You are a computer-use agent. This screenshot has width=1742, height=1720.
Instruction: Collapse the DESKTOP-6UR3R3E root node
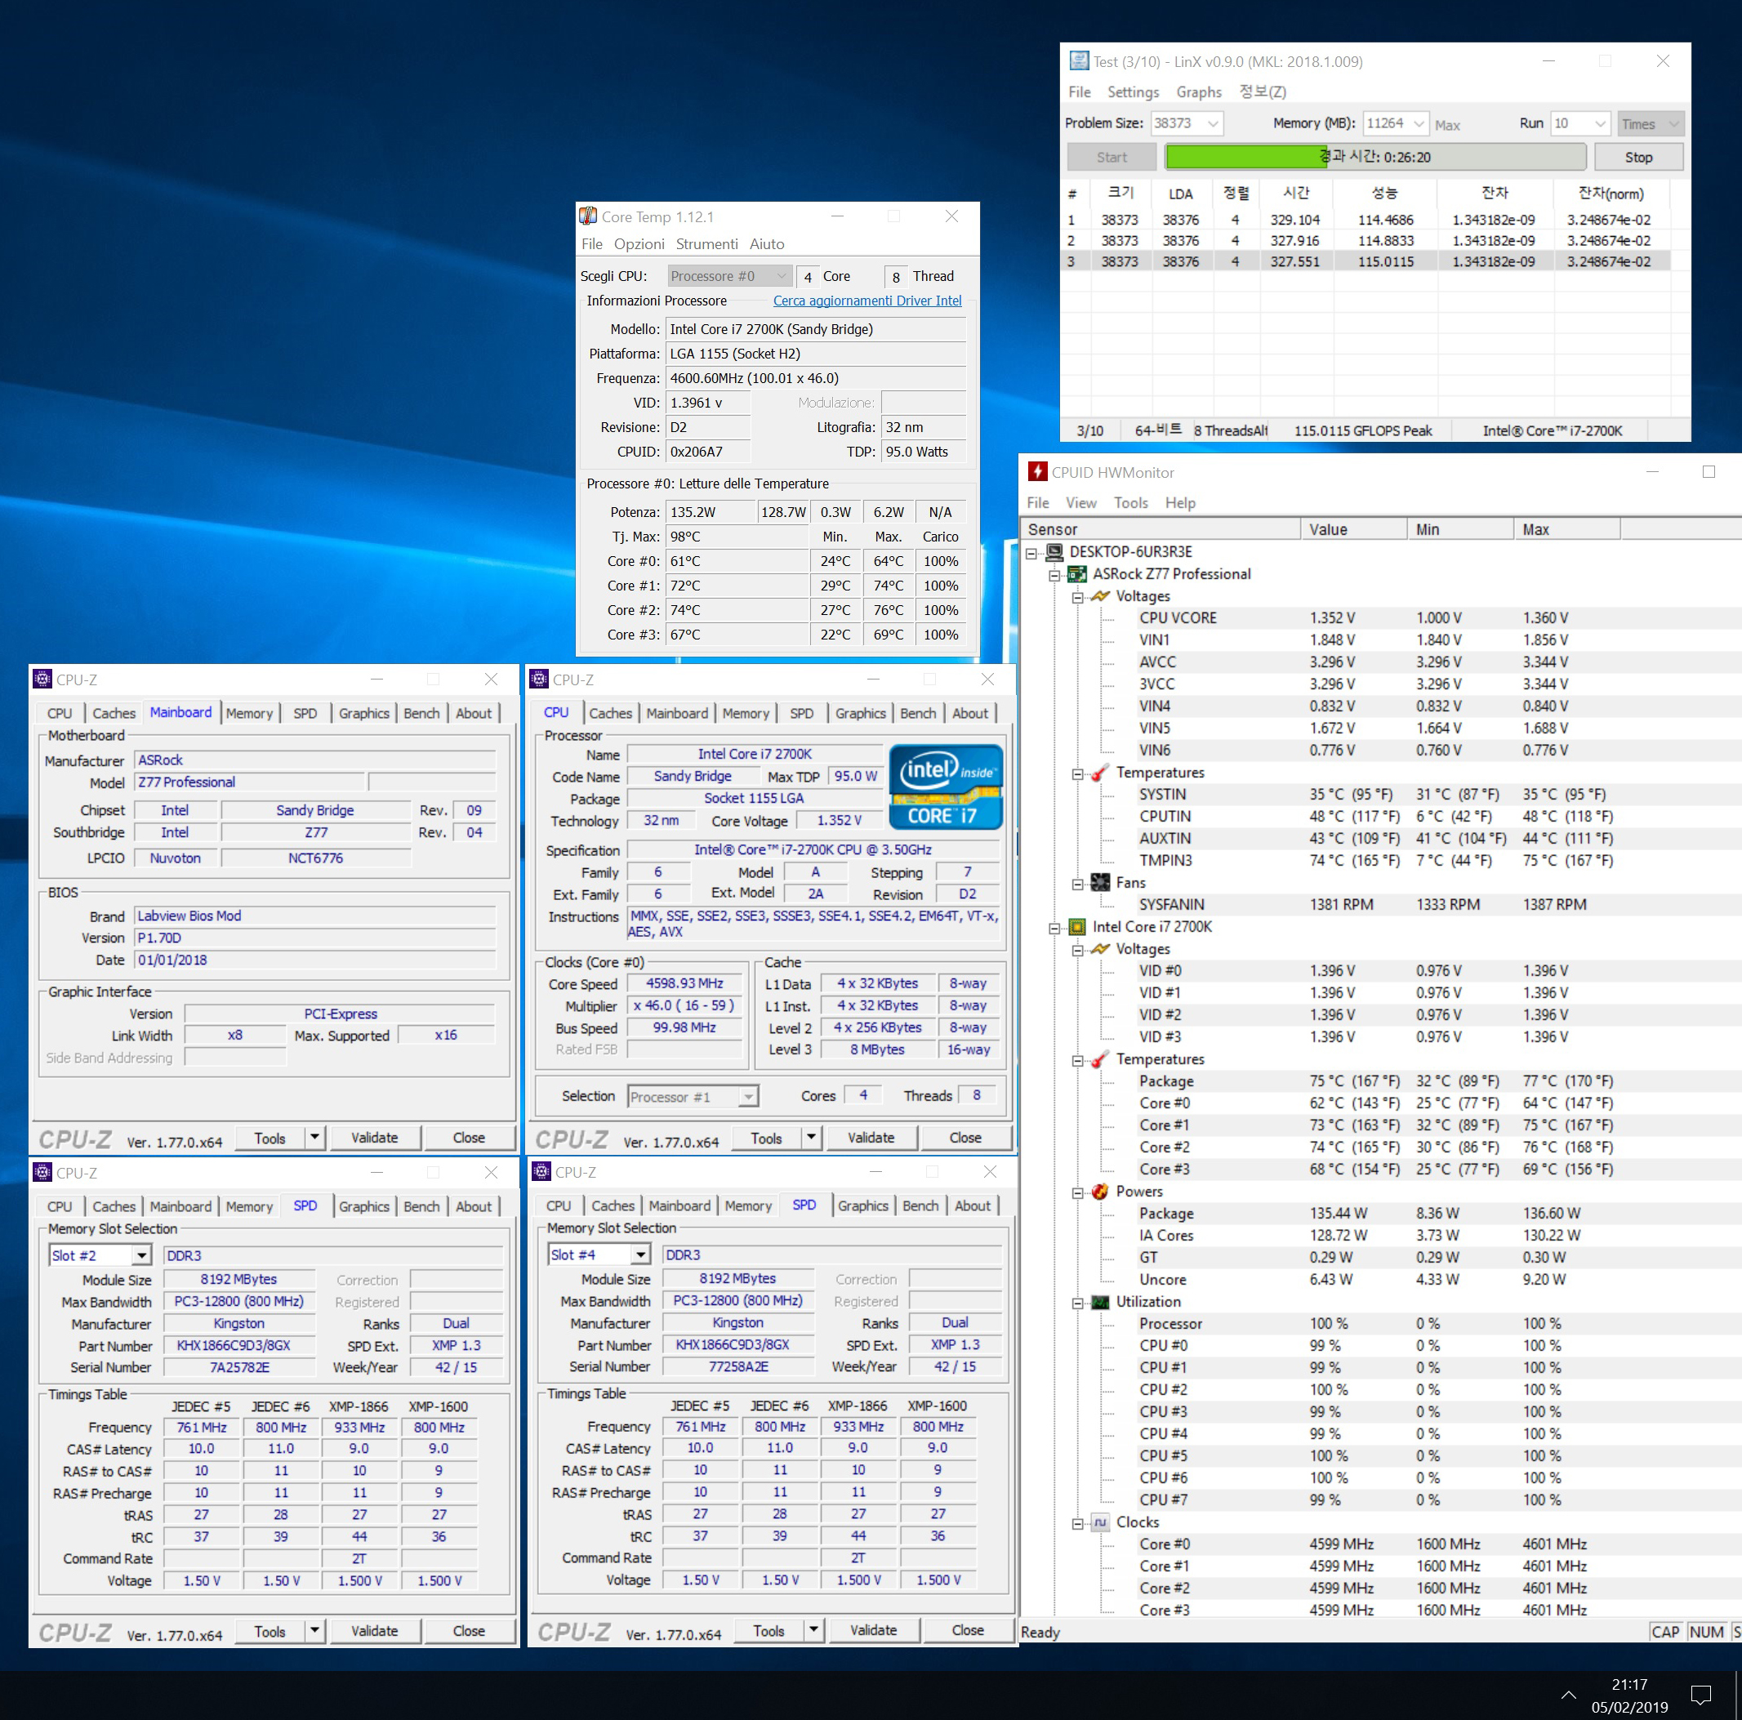click(x=1031, y=553)
